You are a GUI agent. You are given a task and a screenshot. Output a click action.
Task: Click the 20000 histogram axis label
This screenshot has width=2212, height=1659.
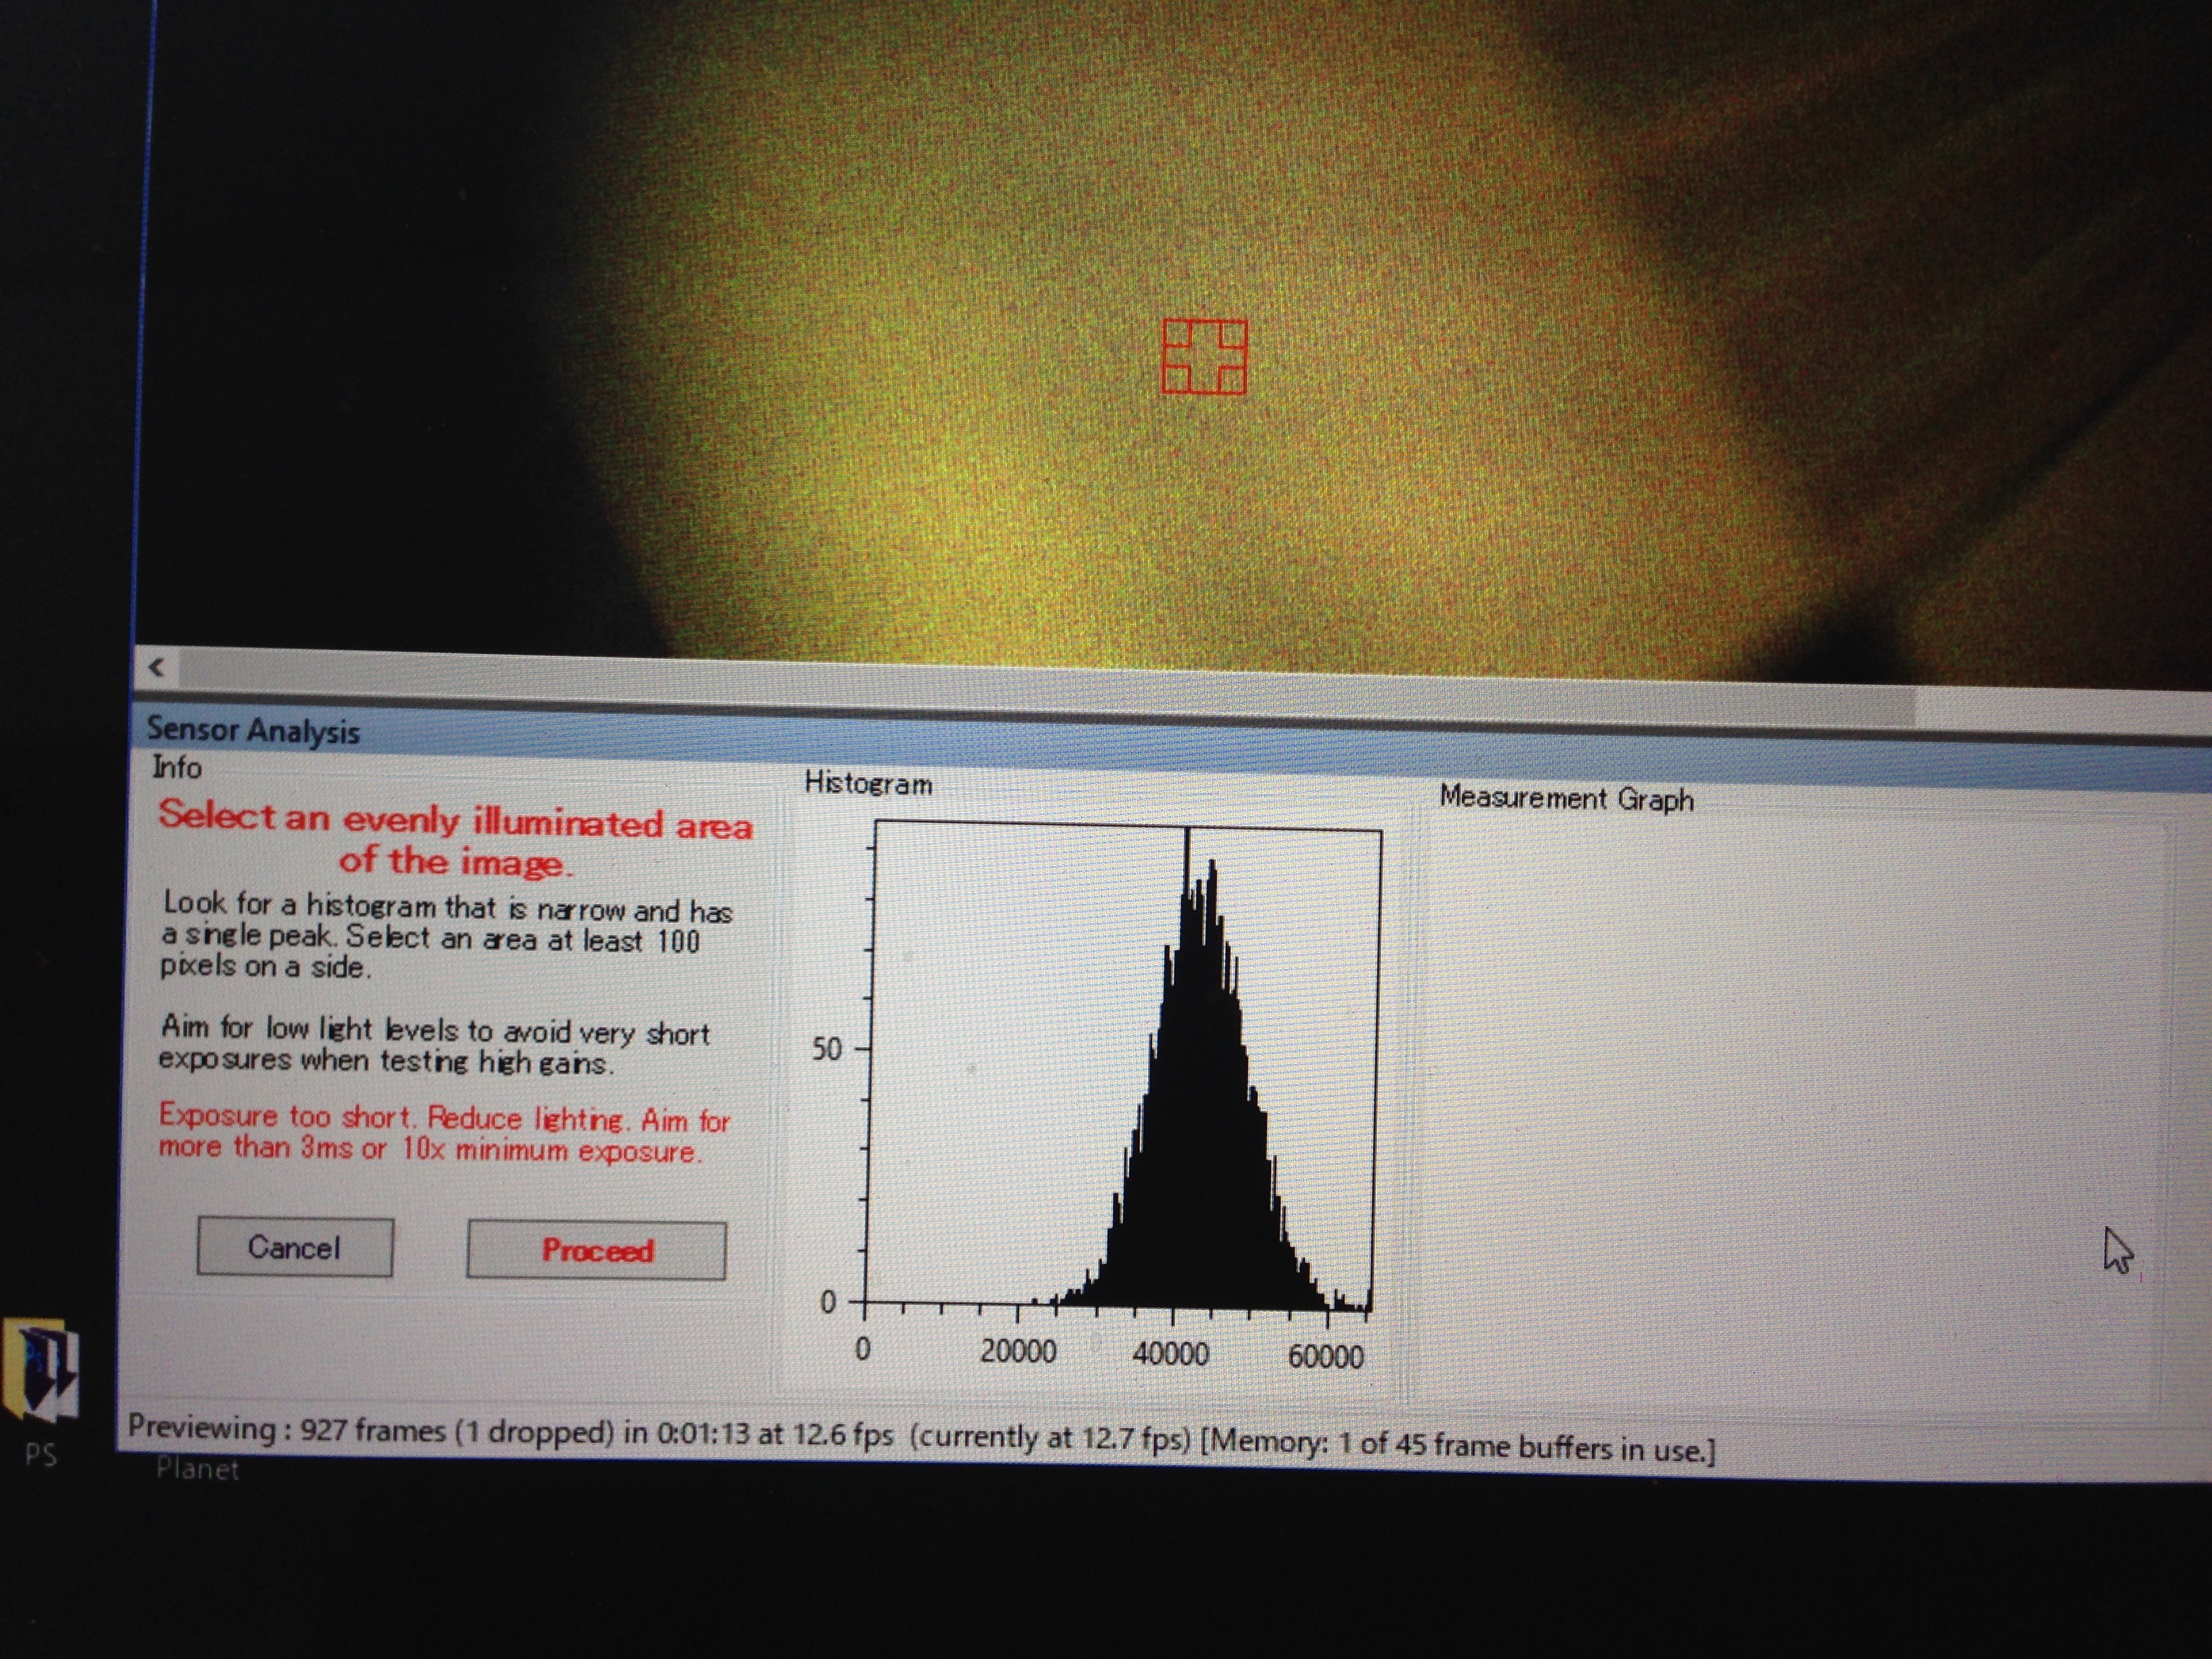[1018, 1352]
